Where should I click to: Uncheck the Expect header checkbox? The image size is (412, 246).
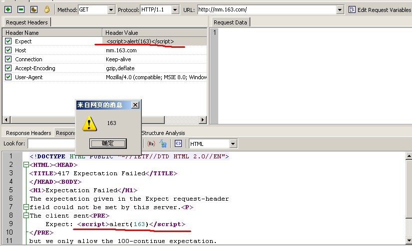[x=8, y=41]
